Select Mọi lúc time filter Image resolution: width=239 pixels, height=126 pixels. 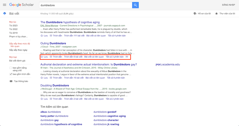13,22
